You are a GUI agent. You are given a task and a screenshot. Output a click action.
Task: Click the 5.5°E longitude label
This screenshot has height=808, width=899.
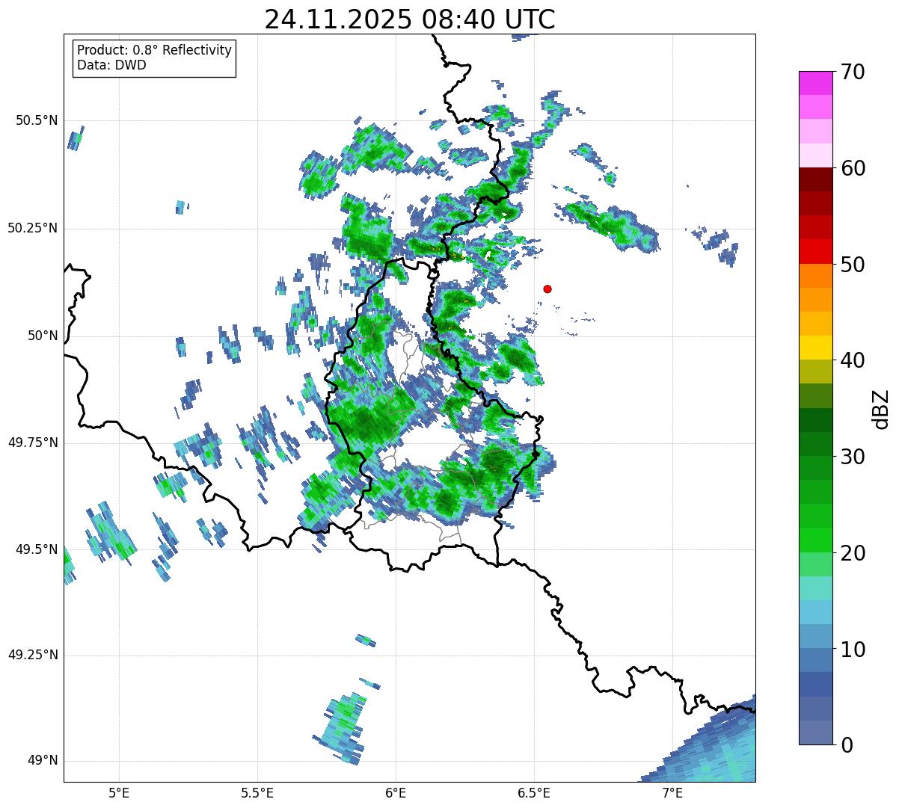coord(257,792)
